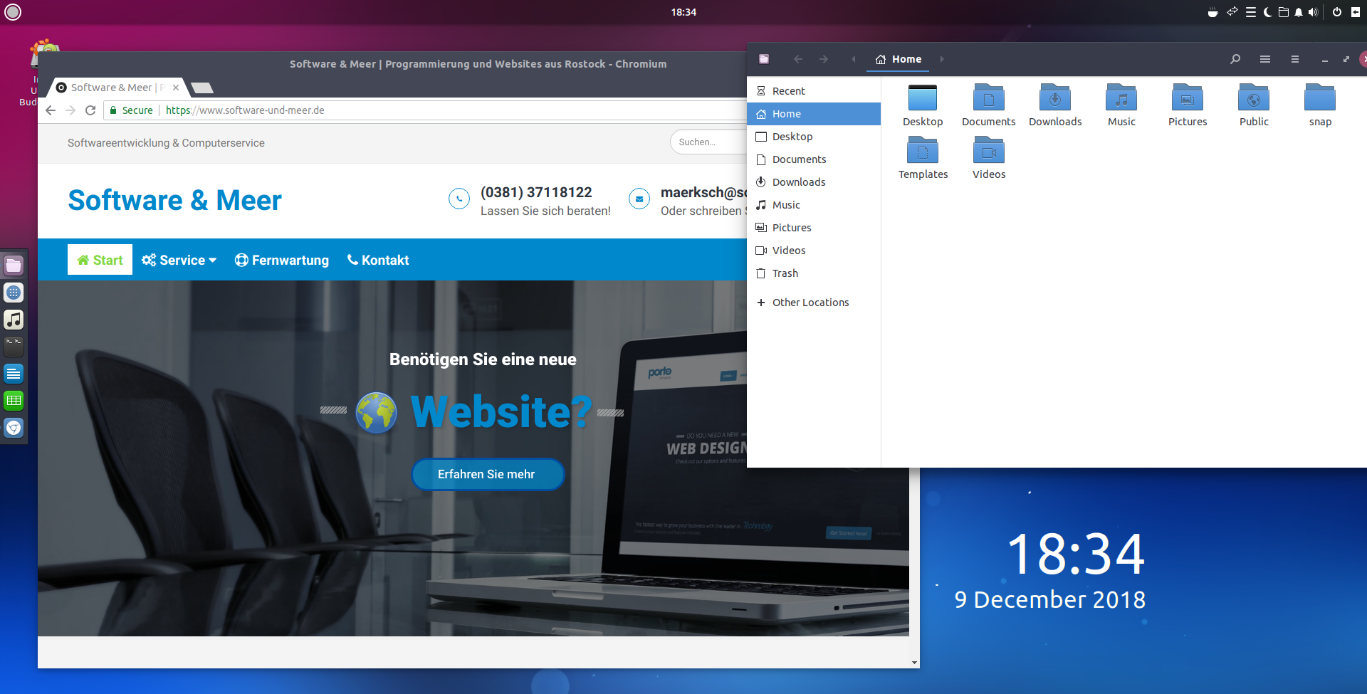
Task: Toggle list view in file manager
Action: (x=1265, y=59)
